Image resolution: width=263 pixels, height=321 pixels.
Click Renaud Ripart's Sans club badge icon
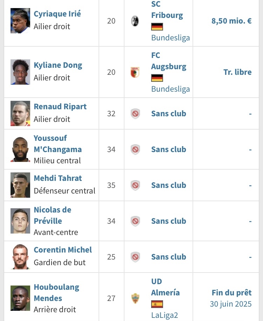coord(135,114)
